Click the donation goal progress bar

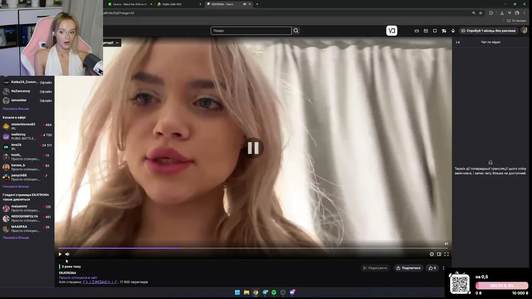(502, 286)
